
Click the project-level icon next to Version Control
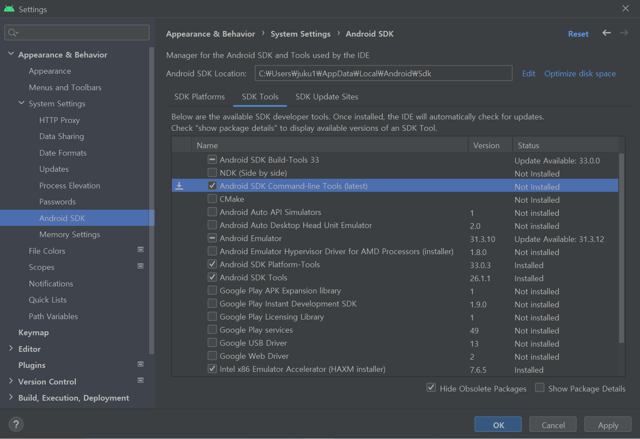point(140,381)
